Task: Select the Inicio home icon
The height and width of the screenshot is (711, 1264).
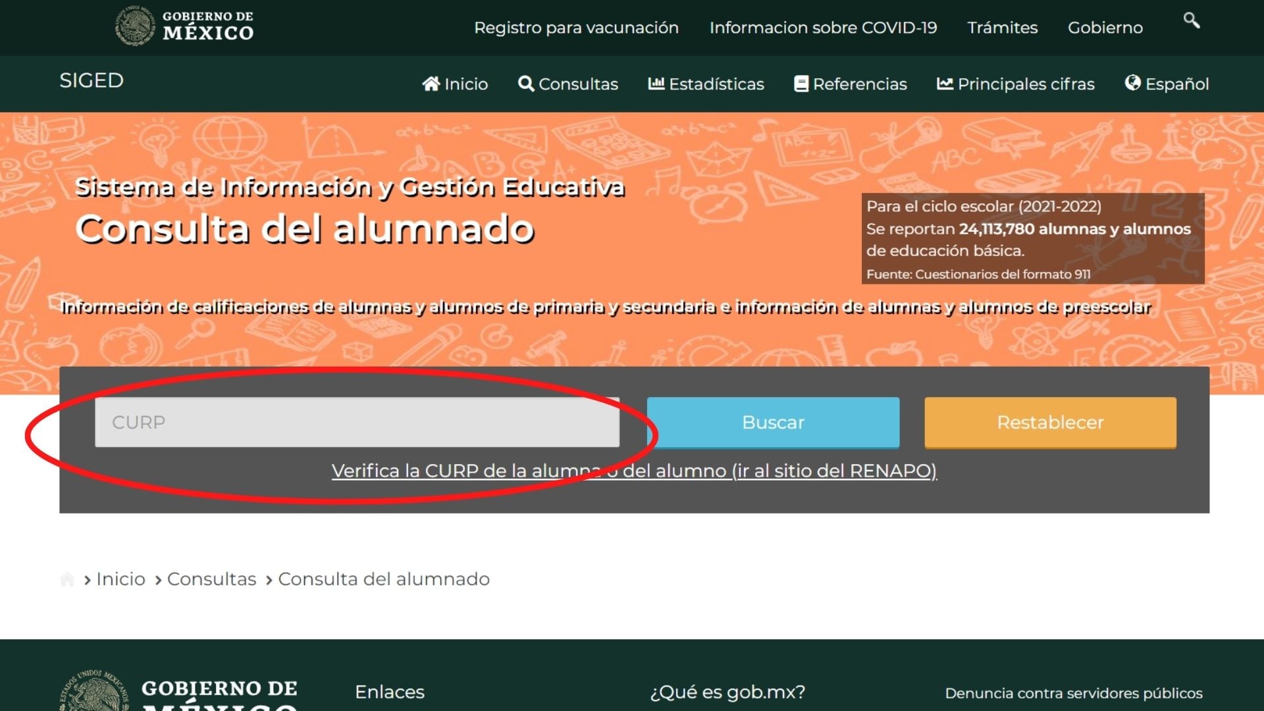Action: click(x=432, y=84)
